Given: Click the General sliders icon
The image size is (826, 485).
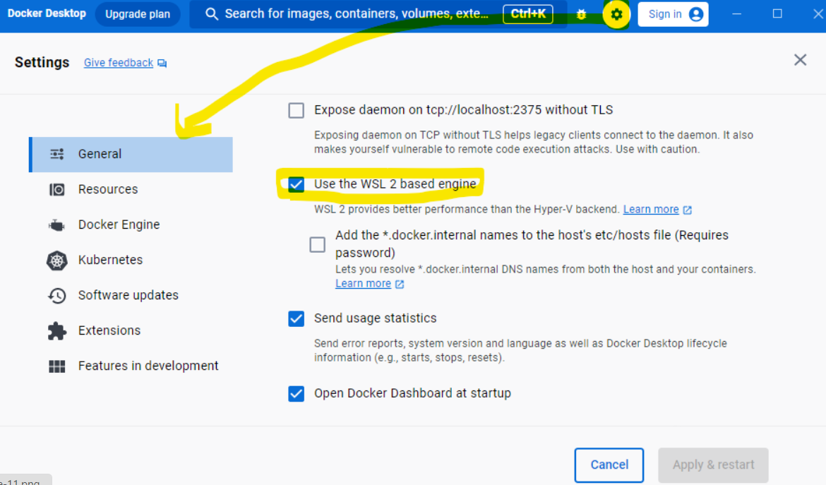Looking at the screenshot, I should click(57, 154).
